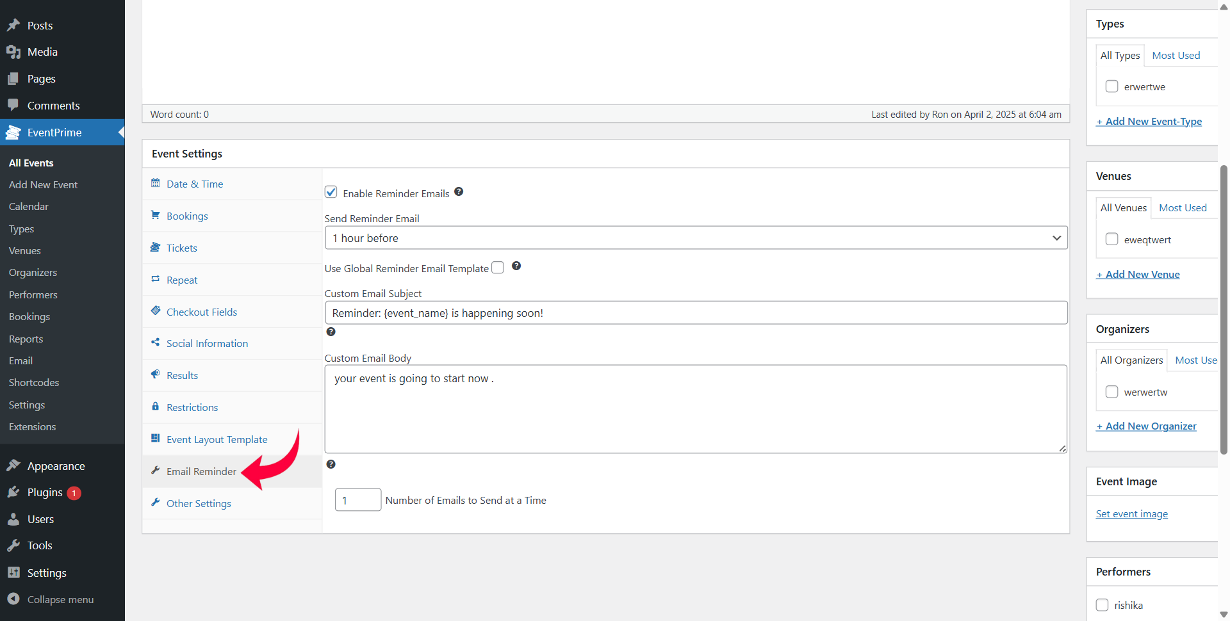Click the help icon beside Enable Reminder Emails
This screenshot has height=621, width=1230.
(459, 192)
